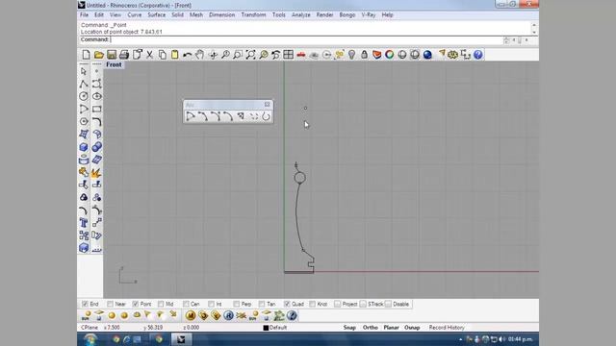This screenshot has height=346, width=616.
Task: Click the New file icon in toolbar
Action: pyautogui.click(x=86, y=55)
